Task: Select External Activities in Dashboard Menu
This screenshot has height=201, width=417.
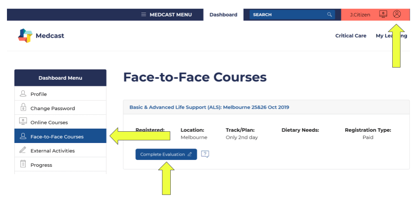Action: (60, 150)
